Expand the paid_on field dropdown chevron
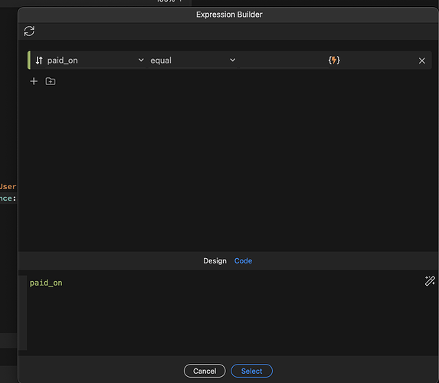Viewport: 439px width, 383px height. pyautogui.click(x=141, y=60)
